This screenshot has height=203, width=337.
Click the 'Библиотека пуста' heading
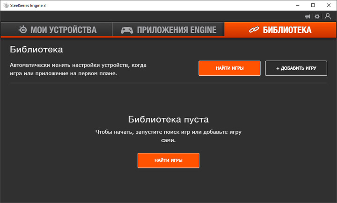tap(168, 119)
